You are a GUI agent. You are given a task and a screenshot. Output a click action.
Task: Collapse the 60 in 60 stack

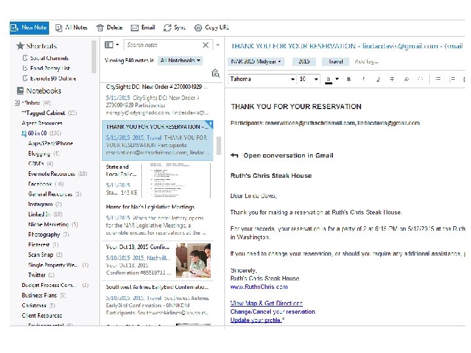(x=24, y=133)
